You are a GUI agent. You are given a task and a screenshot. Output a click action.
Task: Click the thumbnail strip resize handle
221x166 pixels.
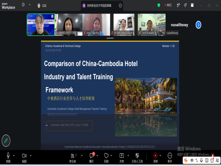(110, 38)
